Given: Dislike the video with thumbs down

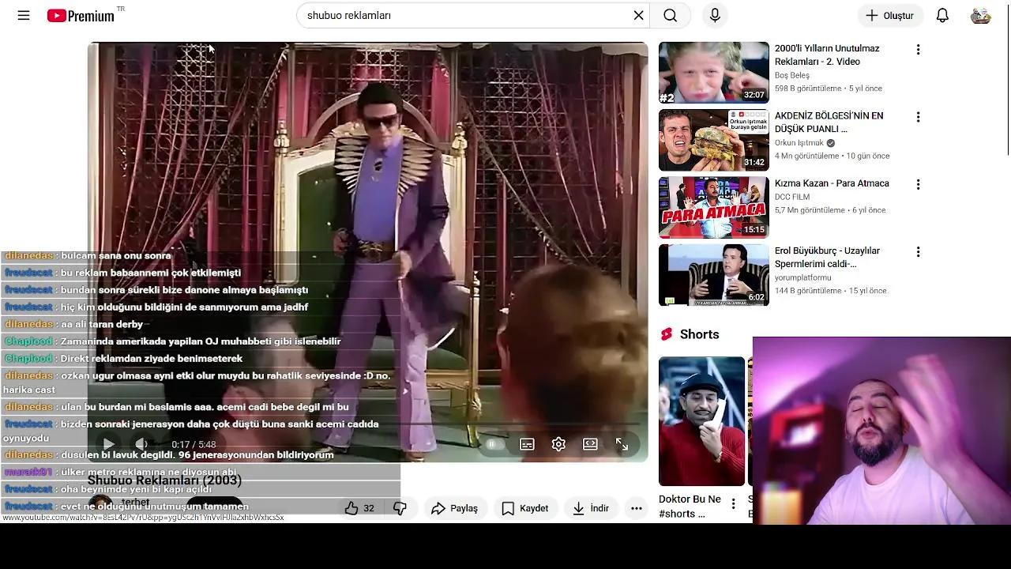Looking at the screenshot, I should pyautogui.click(x=400, y=508).
